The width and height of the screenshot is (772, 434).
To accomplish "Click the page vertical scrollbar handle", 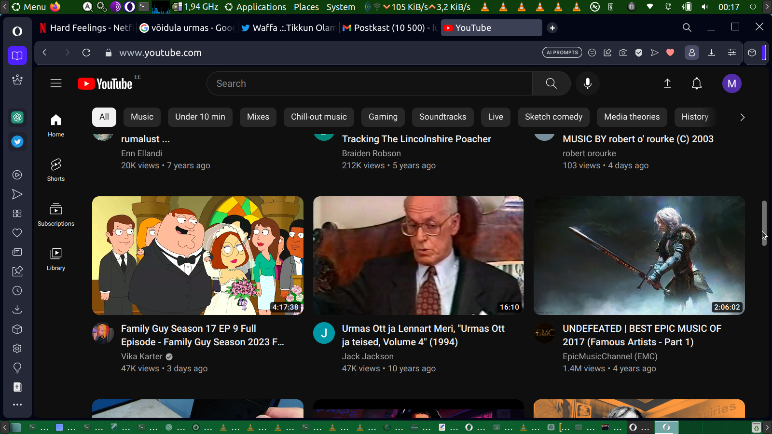I will pyautogui.click(x=764, y=223).
